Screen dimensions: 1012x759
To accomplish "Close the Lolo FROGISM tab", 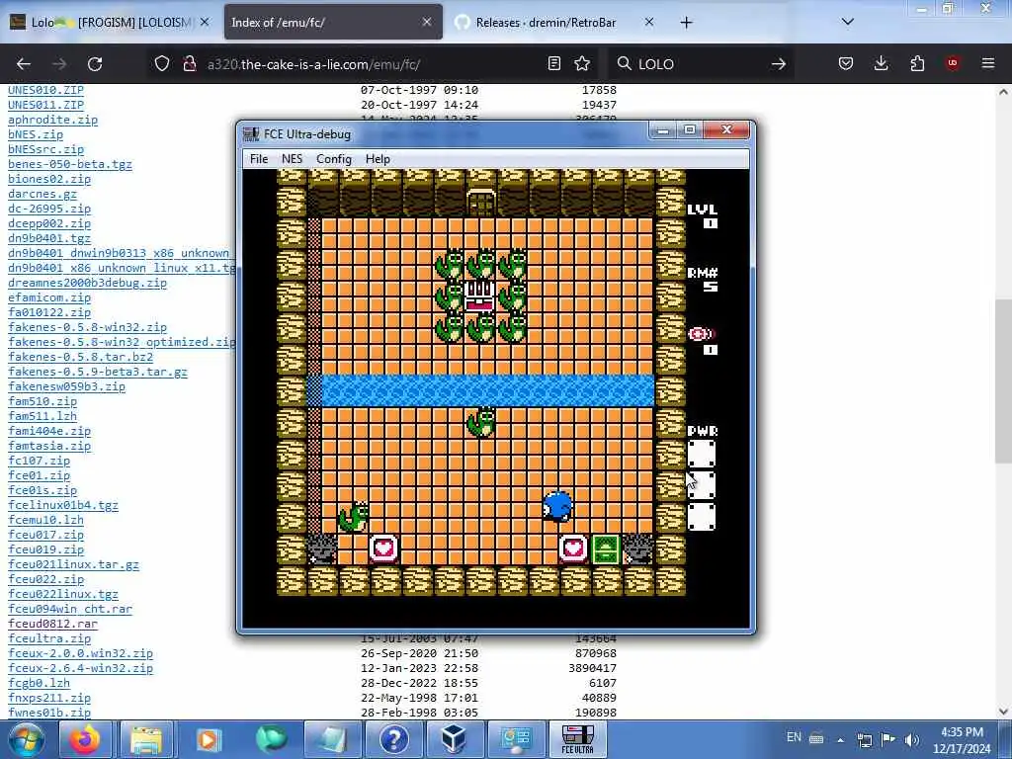I will 205,23.
